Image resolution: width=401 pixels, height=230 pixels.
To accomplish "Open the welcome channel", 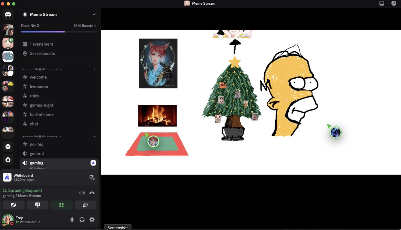I will click(x=59, y=77).
